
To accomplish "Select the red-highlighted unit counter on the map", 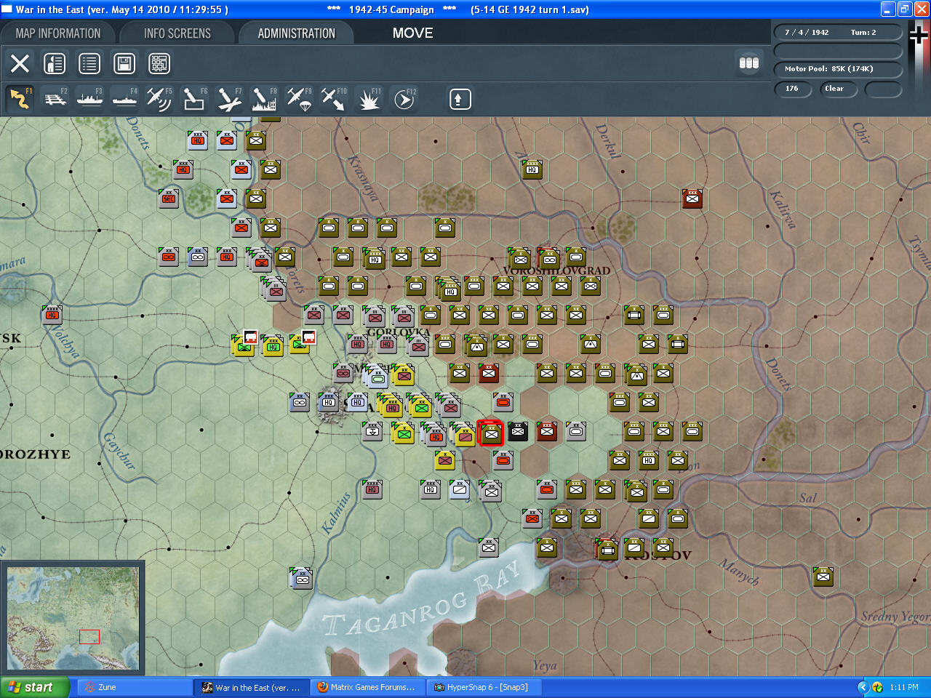I will pyautogui.click(x=490, y=433).
